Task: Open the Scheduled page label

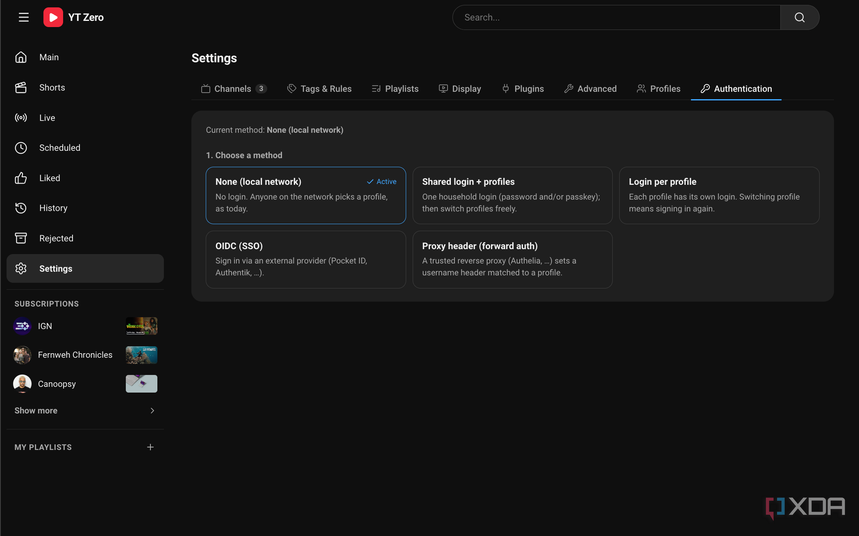Action: [60, 148]
